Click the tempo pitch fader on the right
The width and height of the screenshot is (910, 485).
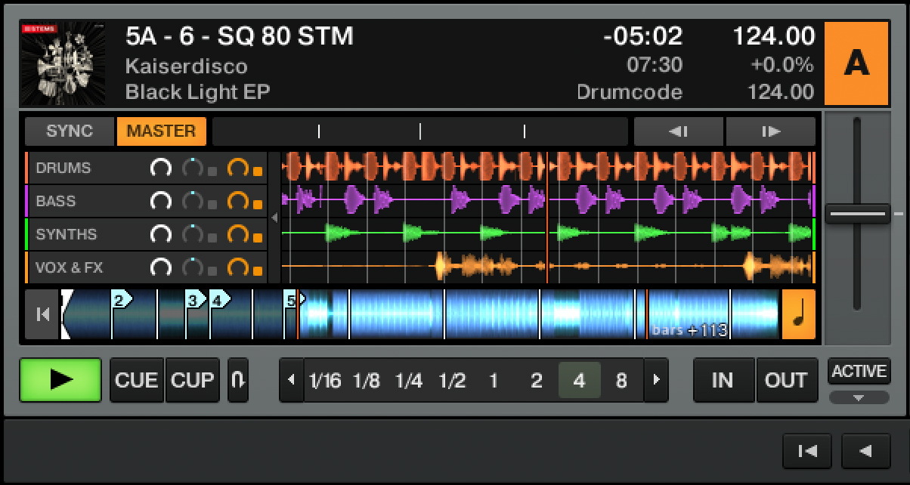858,214
